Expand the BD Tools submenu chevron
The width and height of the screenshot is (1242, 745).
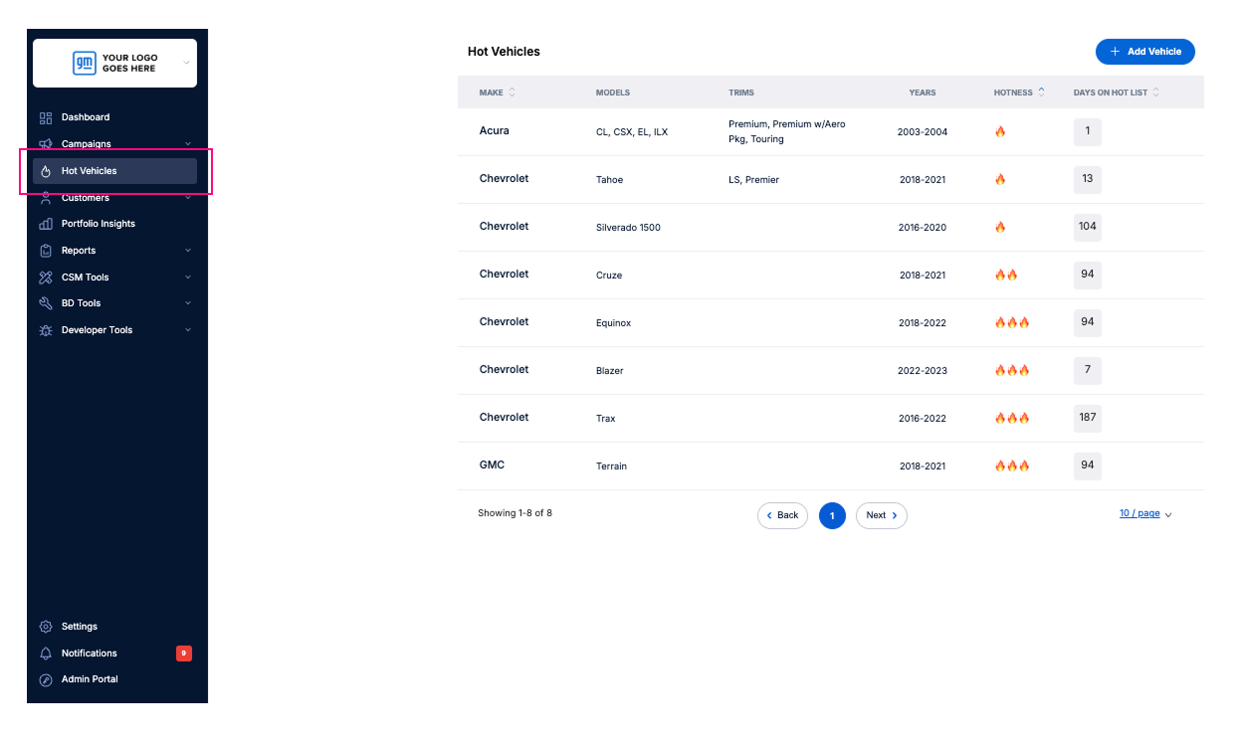[x=188, y=303]
